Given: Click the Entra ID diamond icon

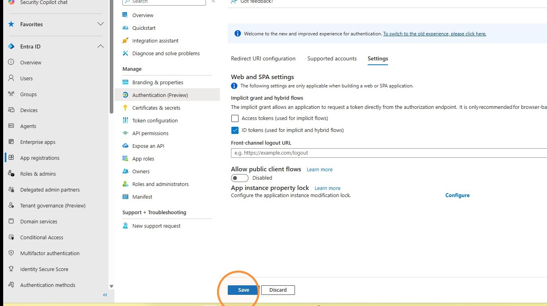Looking at the screenshot, I should pos(11,46).
